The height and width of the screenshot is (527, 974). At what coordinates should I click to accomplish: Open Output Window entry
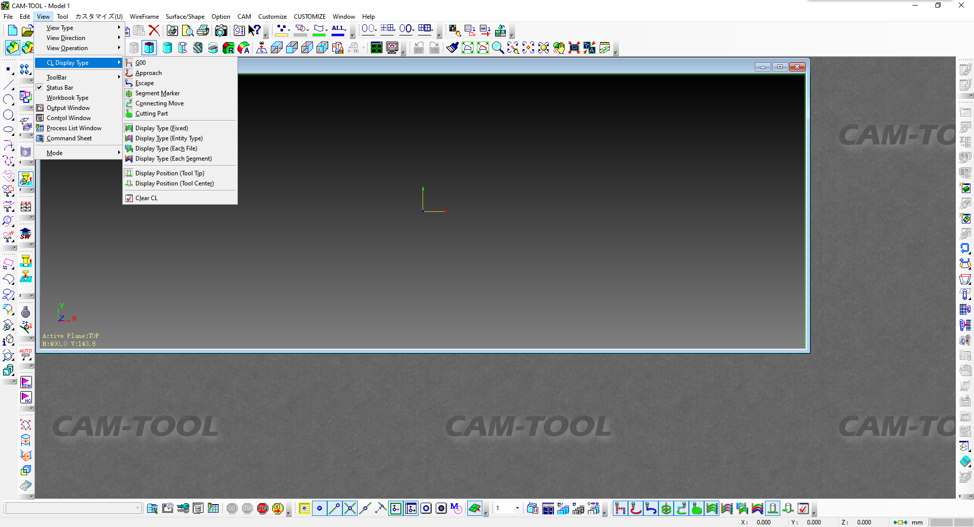tap(79, 108)
